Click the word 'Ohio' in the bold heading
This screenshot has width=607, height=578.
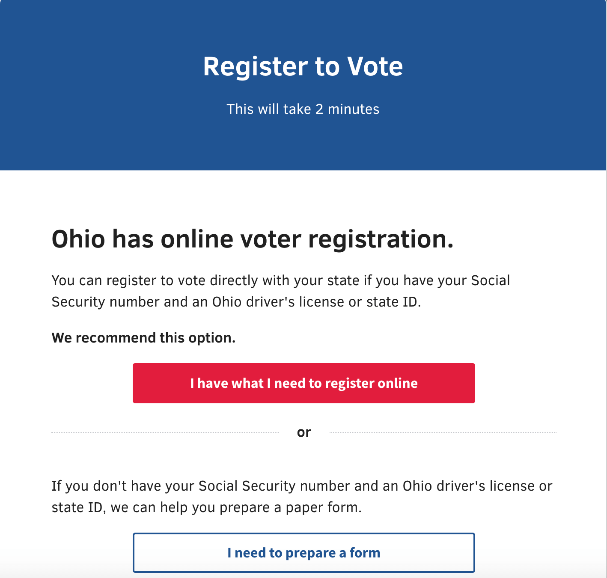78,239
